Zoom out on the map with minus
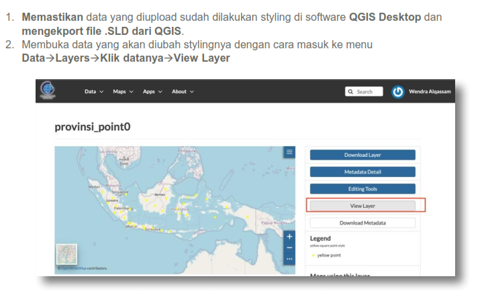This screenshot has width=484, height=297. [x=289, y=247]
